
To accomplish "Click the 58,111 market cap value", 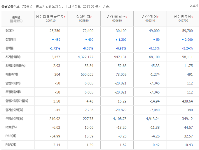I will click(x=187, y=57).
